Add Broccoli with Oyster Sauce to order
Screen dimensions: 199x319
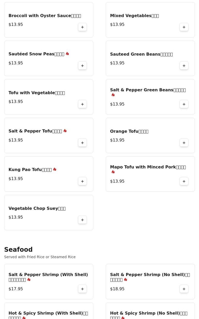pyautogui.click(x=82, y=27)
